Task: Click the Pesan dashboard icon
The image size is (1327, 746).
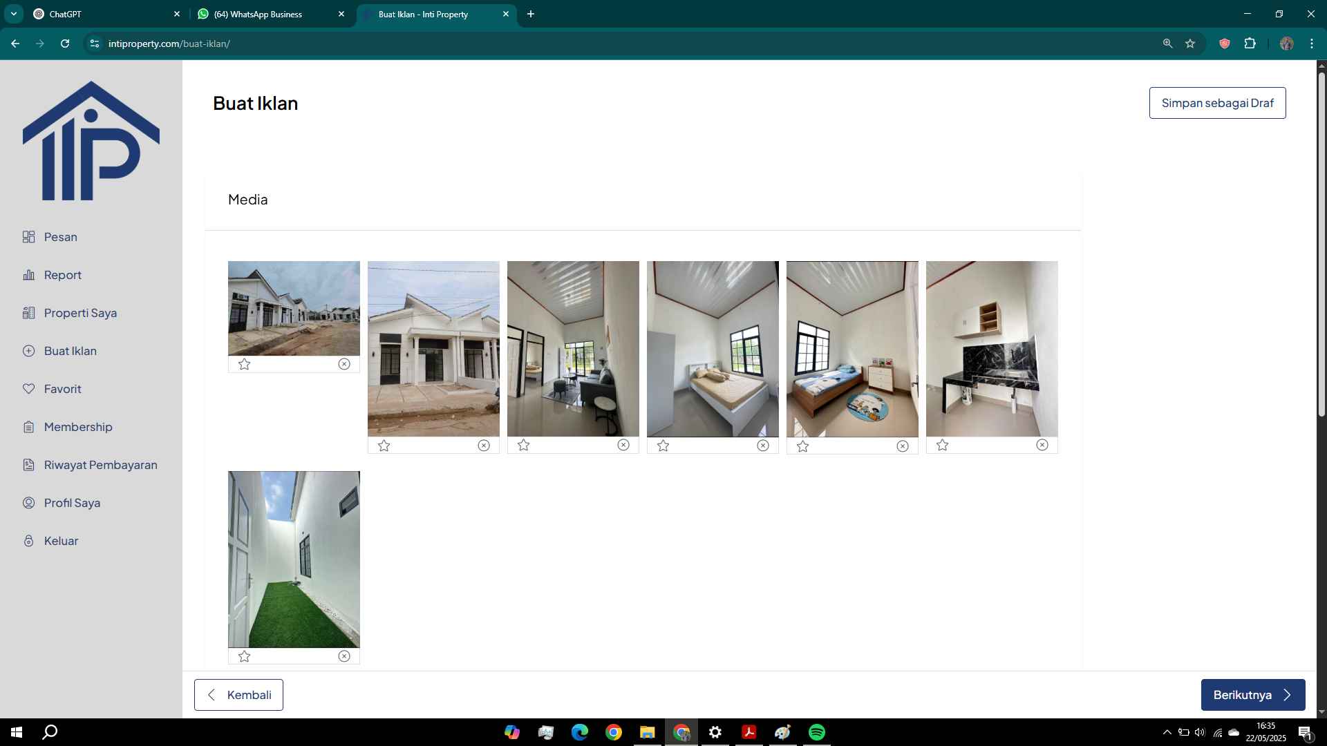Action: pyautogui.click(x=28, y=237)
